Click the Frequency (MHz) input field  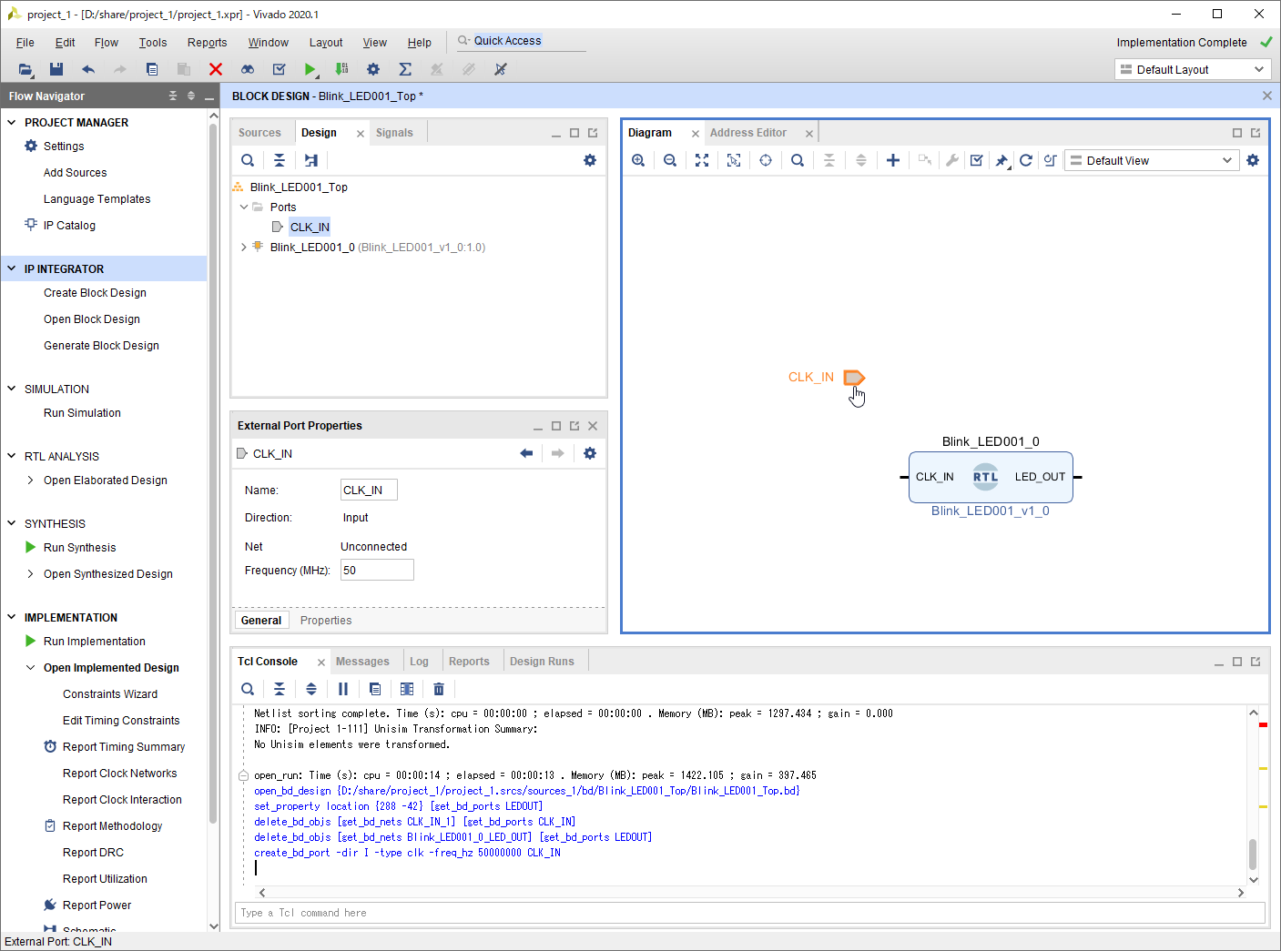[x=376, y=571]
